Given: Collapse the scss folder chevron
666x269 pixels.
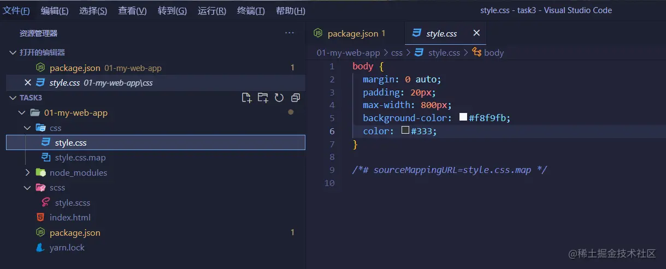Looking at the screenshot, I should (x=27, y=188).
